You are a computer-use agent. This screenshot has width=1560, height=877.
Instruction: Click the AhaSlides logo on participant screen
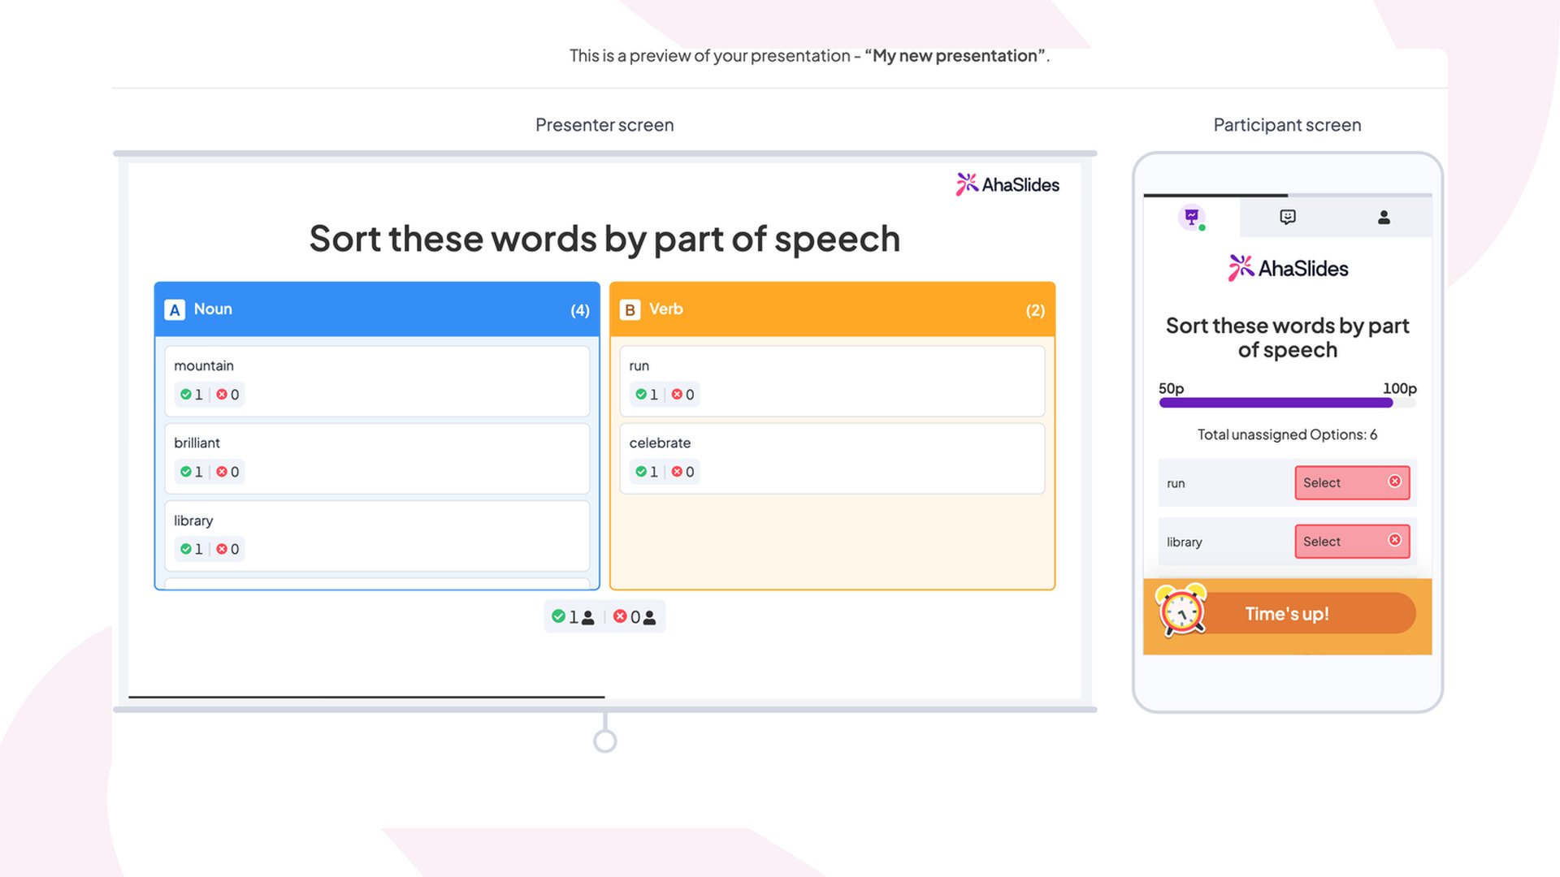tap(1288, 268)
